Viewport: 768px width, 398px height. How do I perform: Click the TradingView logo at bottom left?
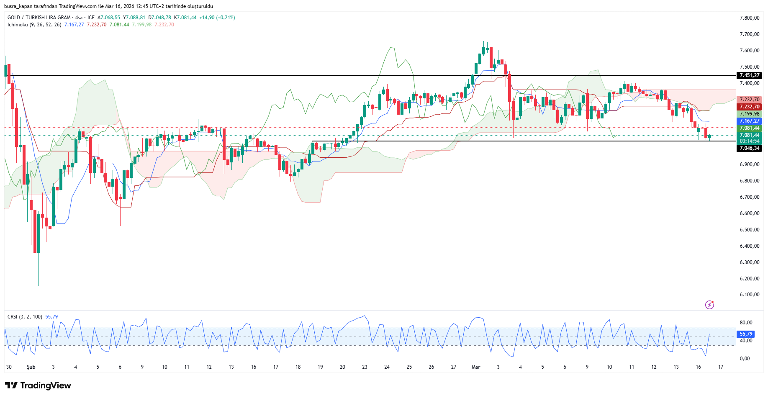38,385
